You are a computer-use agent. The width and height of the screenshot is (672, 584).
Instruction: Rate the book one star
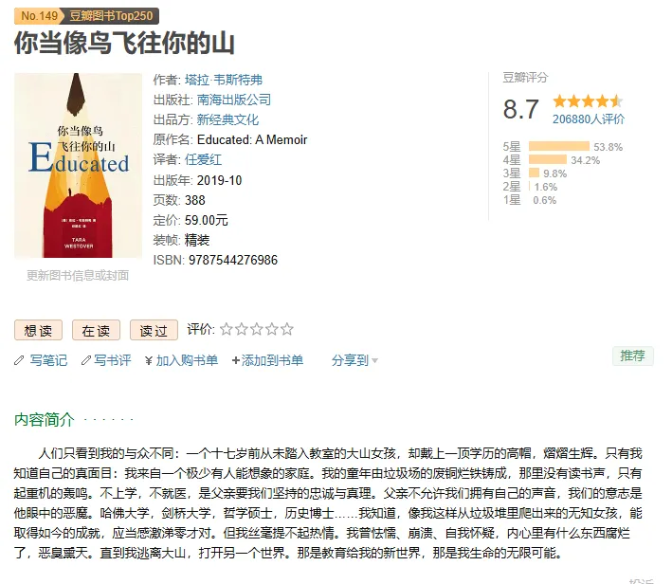(x=227, y=329)
